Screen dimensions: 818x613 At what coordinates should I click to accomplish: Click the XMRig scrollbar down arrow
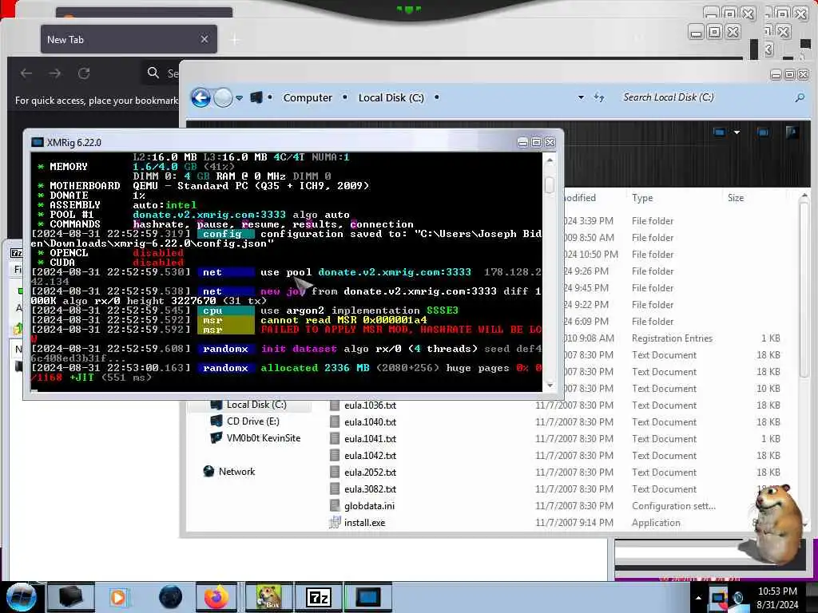coord(550,386)
